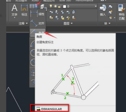Open the Layer Properties stacked-sheets icon
126x112 pixels.
tap(43, 7)
